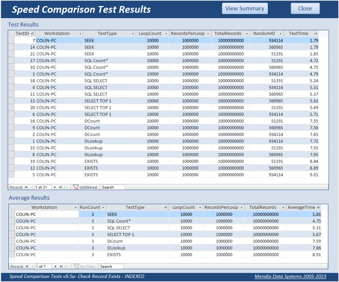The image size is (339, 282).
Task: Close the Speed Comparison results form
Action: (305, 8)
